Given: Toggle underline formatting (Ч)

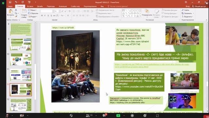Looking at the screenshot, I should (48, 16).
